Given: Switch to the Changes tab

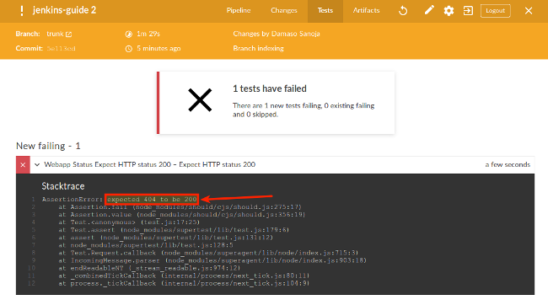Looking at the screenshot, I should 284,11.
